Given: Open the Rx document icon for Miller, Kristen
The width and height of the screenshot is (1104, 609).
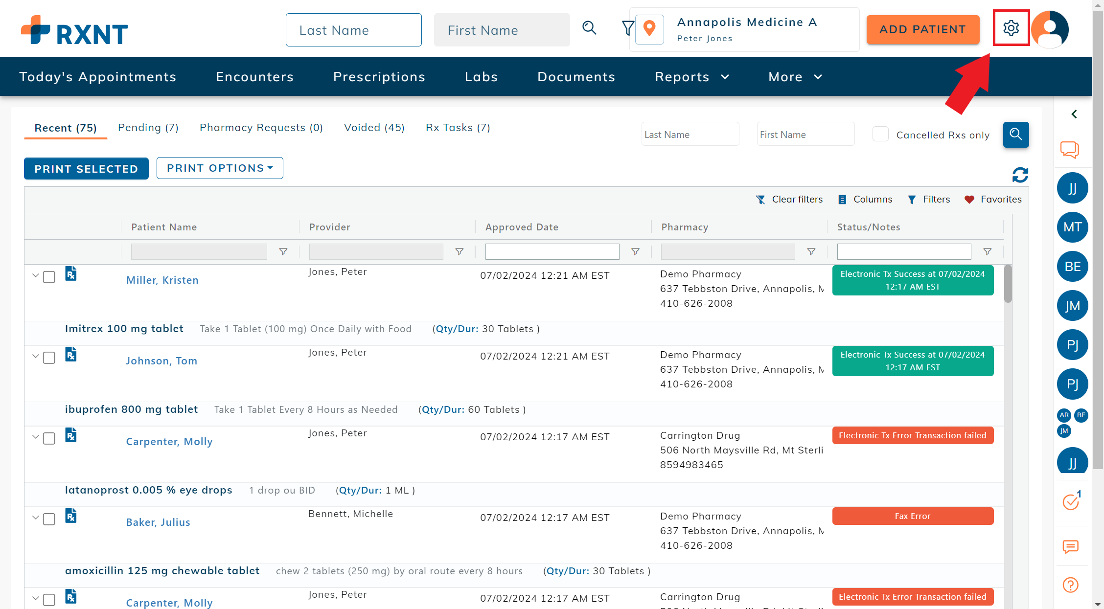Looking at the screenshot, I should (x=71, y=274).
